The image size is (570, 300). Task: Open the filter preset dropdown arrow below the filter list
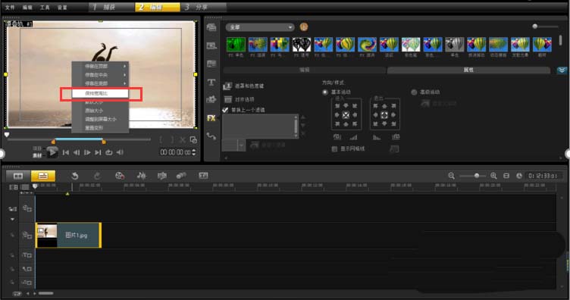(241, 145)
